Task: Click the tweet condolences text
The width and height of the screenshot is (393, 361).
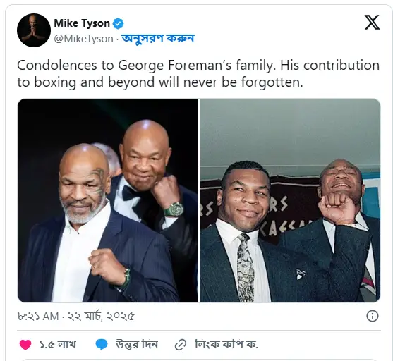Action: coord(198,73)
